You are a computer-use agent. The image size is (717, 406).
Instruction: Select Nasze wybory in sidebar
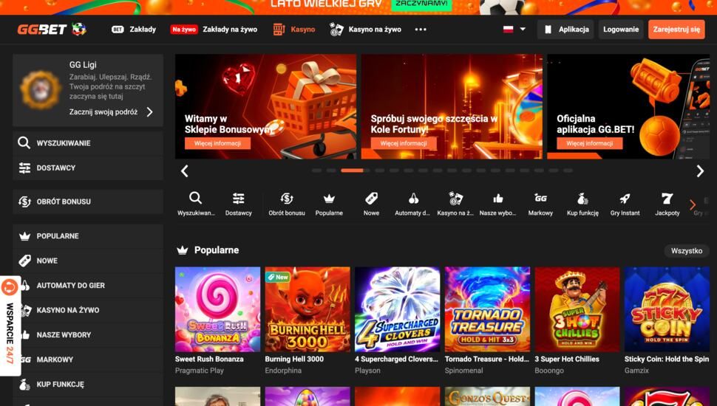pos(88,334)
